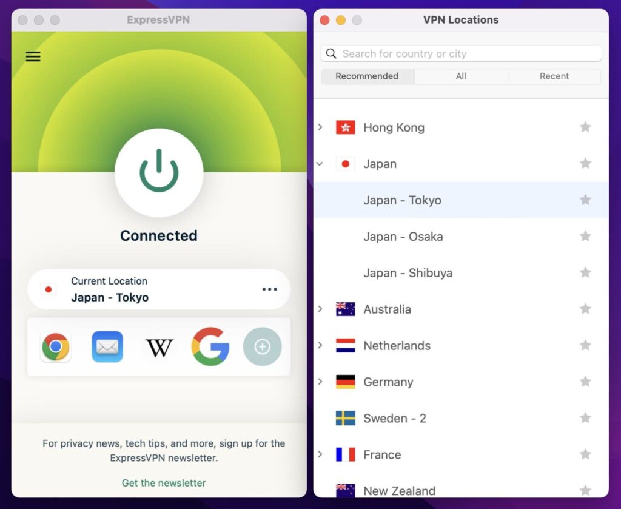Choose the New Zealand location name
Screen dimensions: 621x509
tap(399, 491)
